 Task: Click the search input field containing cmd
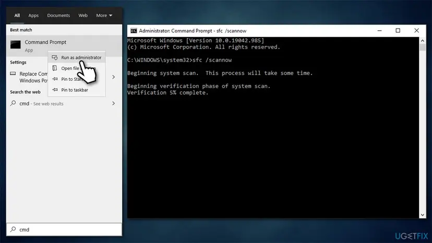click(64, 229)
